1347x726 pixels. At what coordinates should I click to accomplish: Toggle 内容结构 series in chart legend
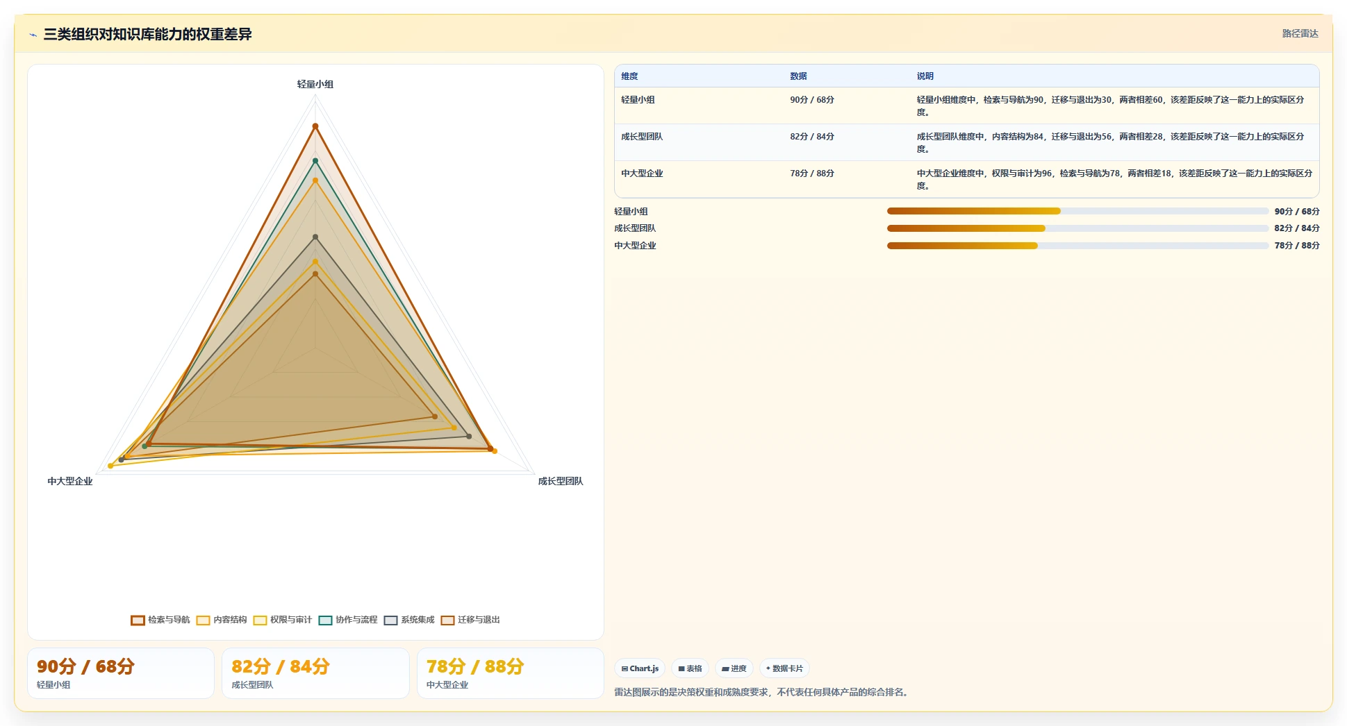222,620
